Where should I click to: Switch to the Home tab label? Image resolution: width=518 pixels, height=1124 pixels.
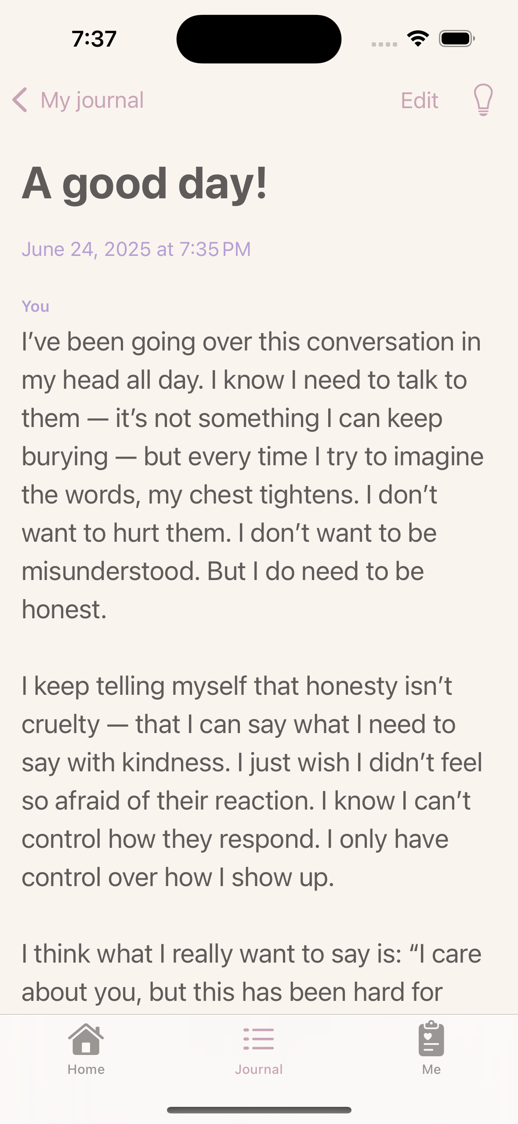[86, 1069]
